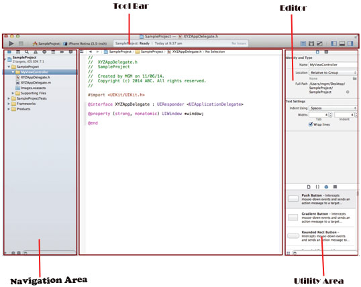Screen dimensions: 361x287
Task: Go back with the jump bar arrow
Action: pos(91,52)
